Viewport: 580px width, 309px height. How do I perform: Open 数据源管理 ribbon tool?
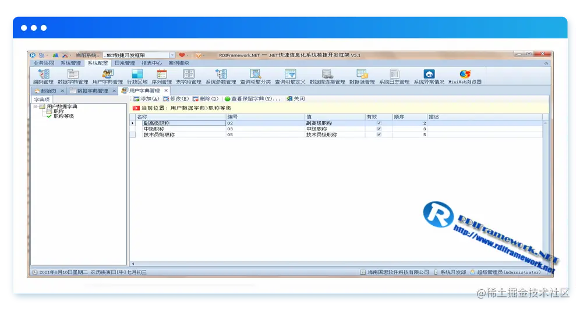pos(362,76)
